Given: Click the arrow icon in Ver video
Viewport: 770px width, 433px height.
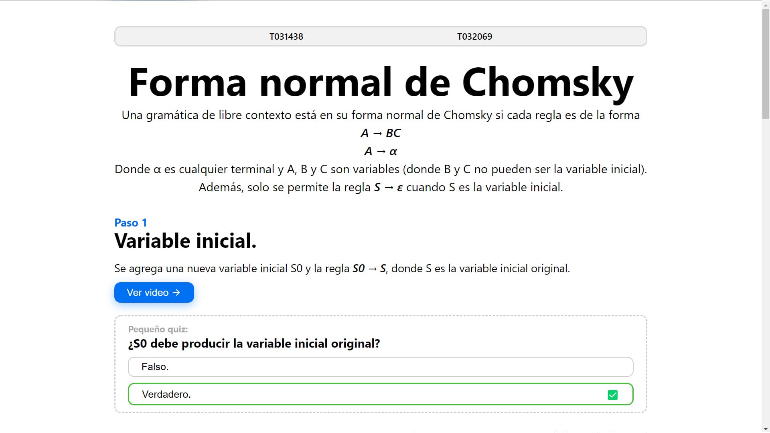Looking at the screenshot, I should [176, 293].
